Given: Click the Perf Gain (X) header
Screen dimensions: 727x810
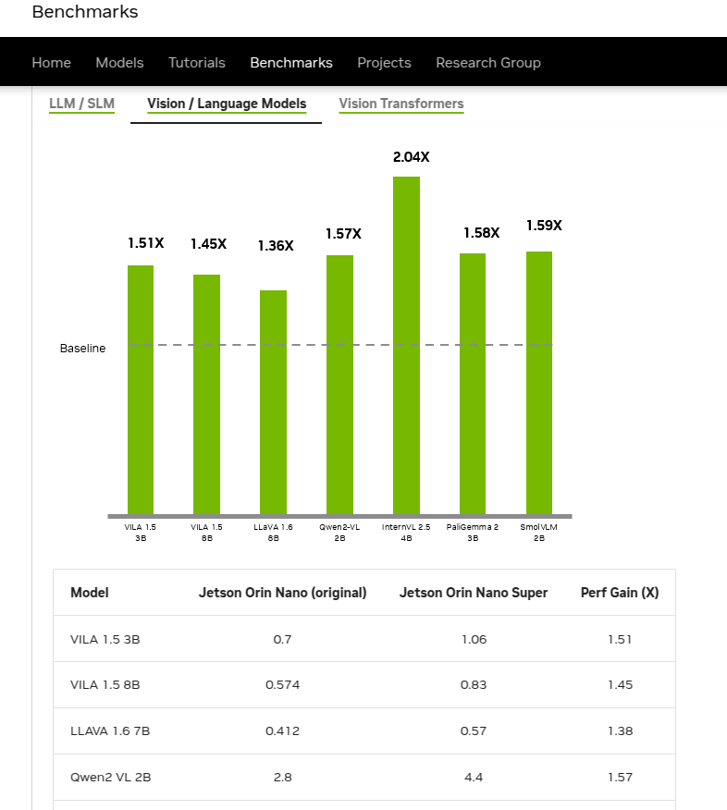Looking at the screenshot, I should pos(620,593).
